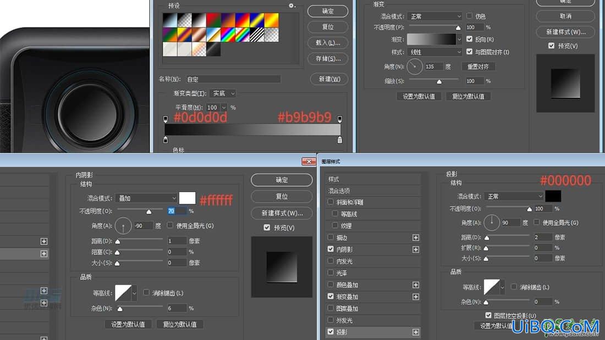Select right opacity stop above gradient bar

pyautogui.click(x=339, y=119)
